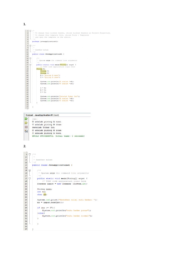
Task: Click the highlighted 'nb' variable in second editor
Action: coord(45,195)
